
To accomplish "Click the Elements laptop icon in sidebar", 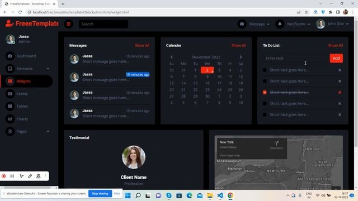I will tap(10, 69).
